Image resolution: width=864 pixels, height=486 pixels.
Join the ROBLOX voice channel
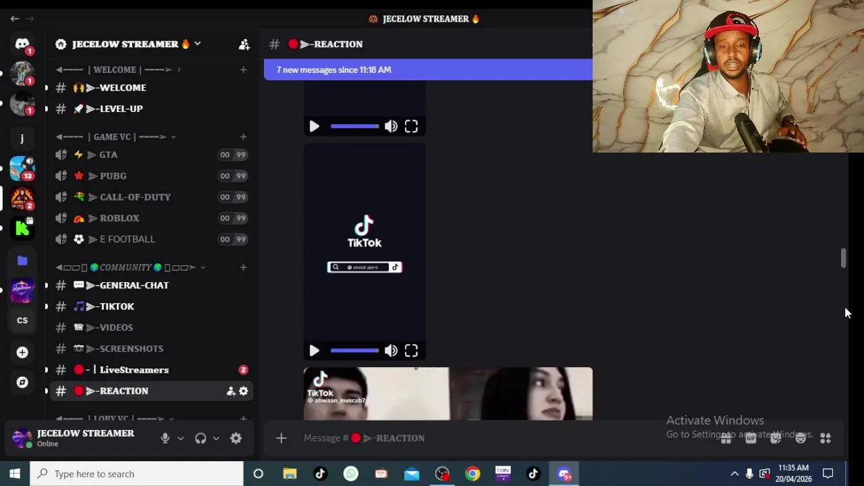[151, 218]
